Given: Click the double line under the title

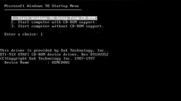Looking at the screenshot, I should point(43,10).
